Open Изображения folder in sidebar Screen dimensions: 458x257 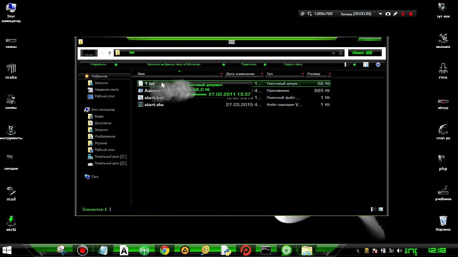(104, 136)
